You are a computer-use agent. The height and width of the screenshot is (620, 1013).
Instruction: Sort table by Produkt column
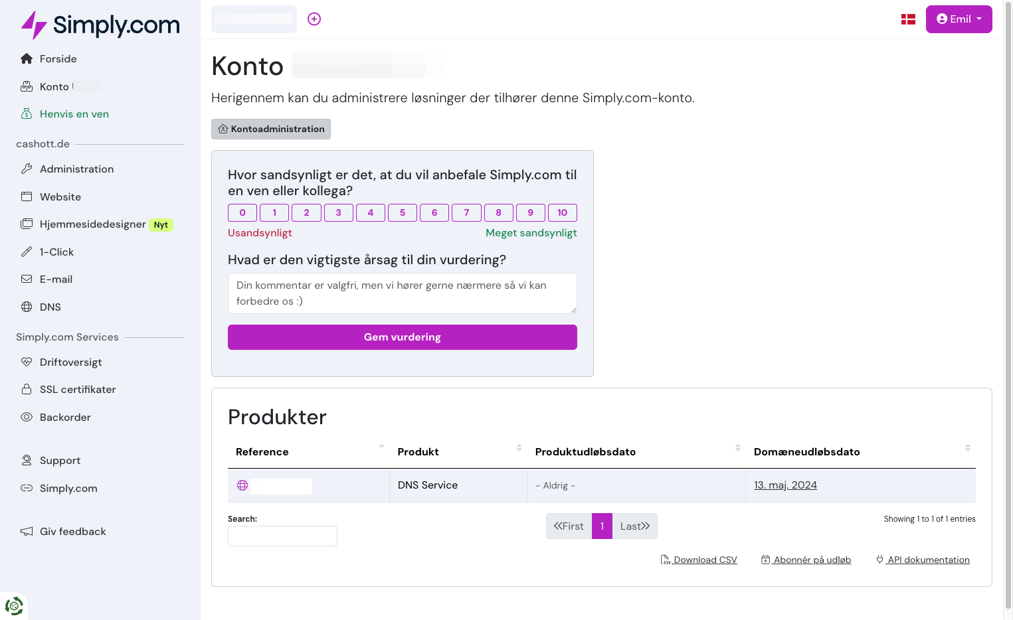[x=458, y=452]
